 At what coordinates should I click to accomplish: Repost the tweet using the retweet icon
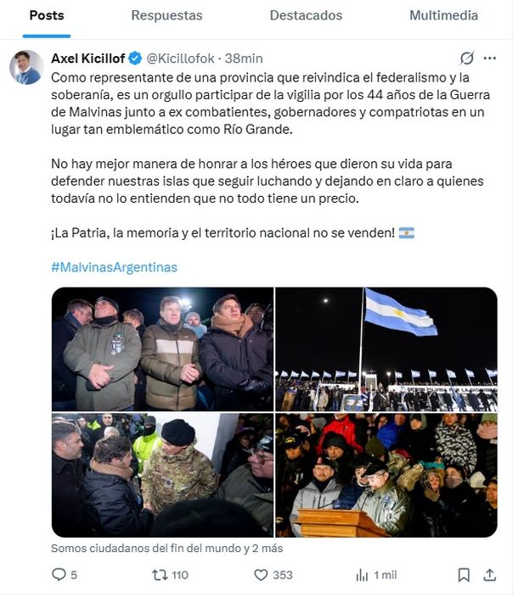pyautogui.click(x=159, y=575)
